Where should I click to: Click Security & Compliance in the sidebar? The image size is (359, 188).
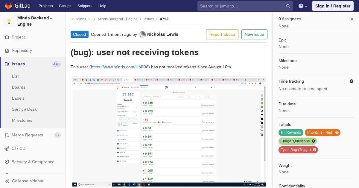click(33, 162)
